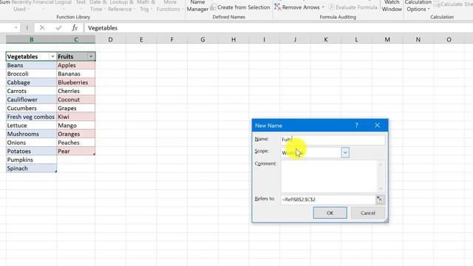Click Create from Selection
Screen dimensions: 473x266
coord(240,7)
